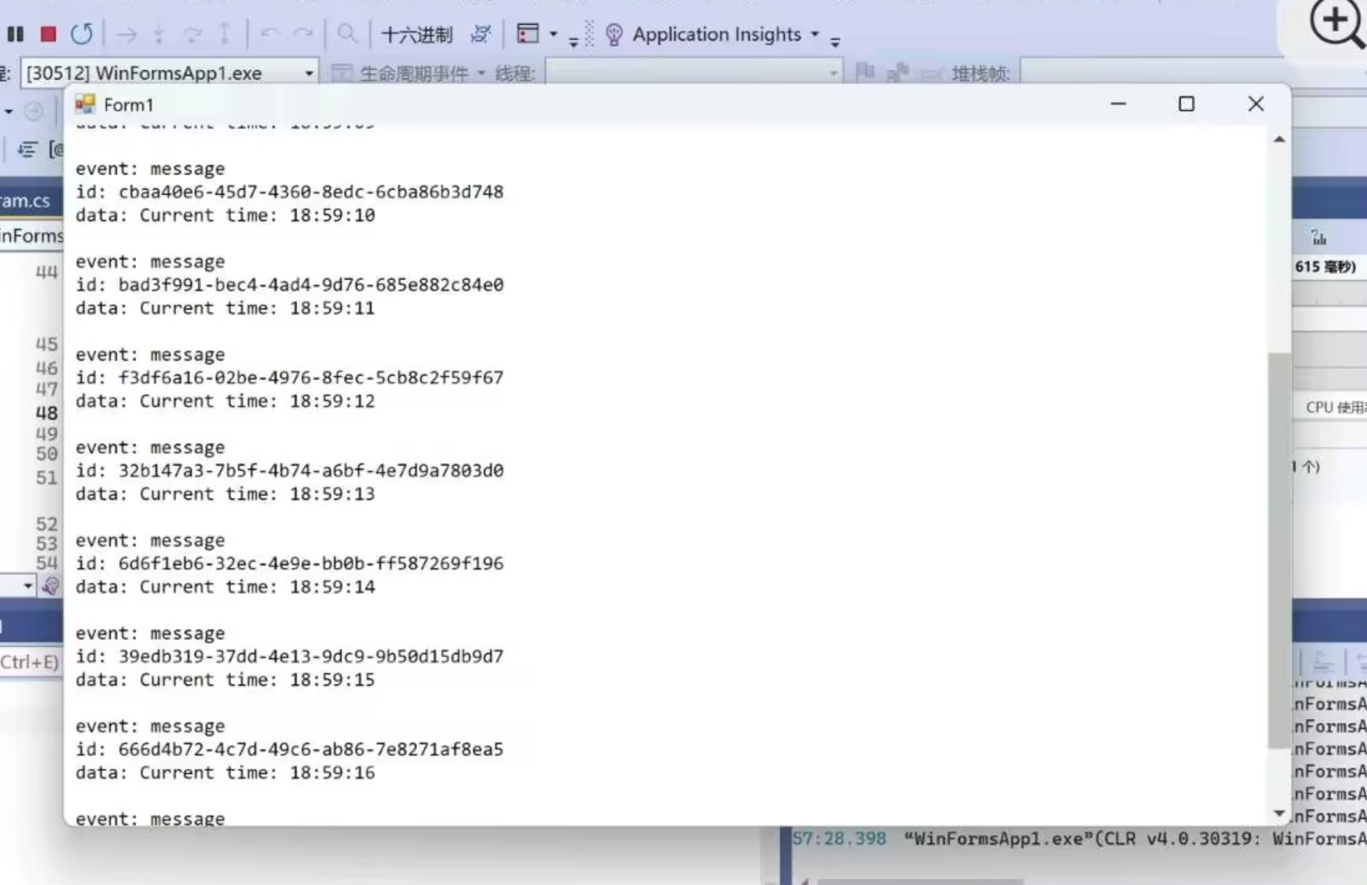
Task: Minimize the Form1 window
Action: point(1118,104)
